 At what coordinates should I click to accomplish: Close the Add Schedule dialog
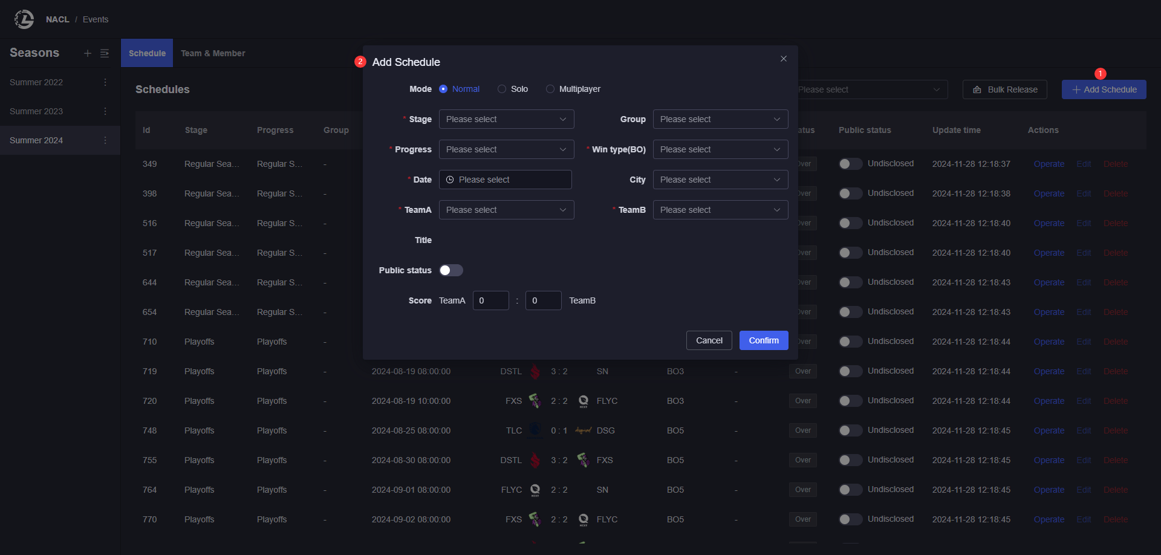[783, 59]
